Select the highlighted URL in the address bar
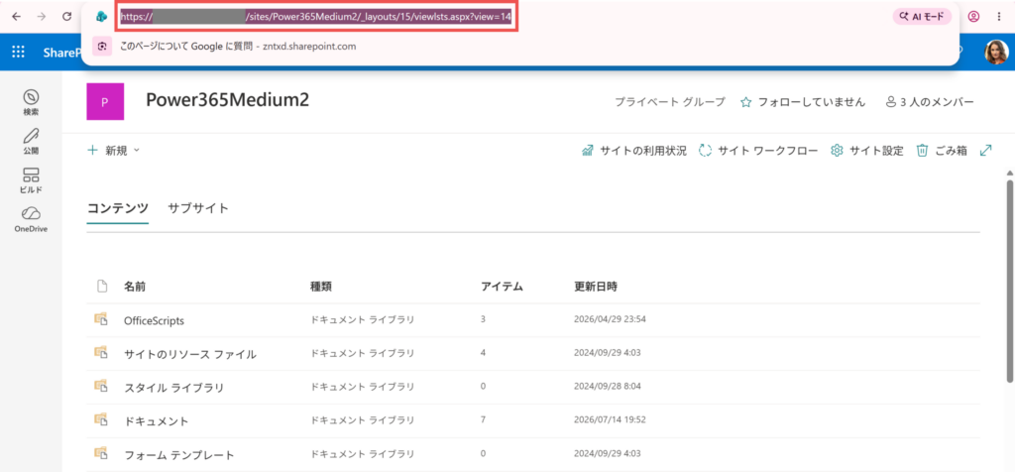The width and height of the screenshot is (1015, 472). 316,17
